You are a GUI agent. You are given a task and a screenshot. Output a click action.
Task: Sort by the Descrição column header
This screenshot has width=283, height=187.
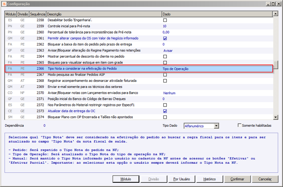tap(104, 14)
